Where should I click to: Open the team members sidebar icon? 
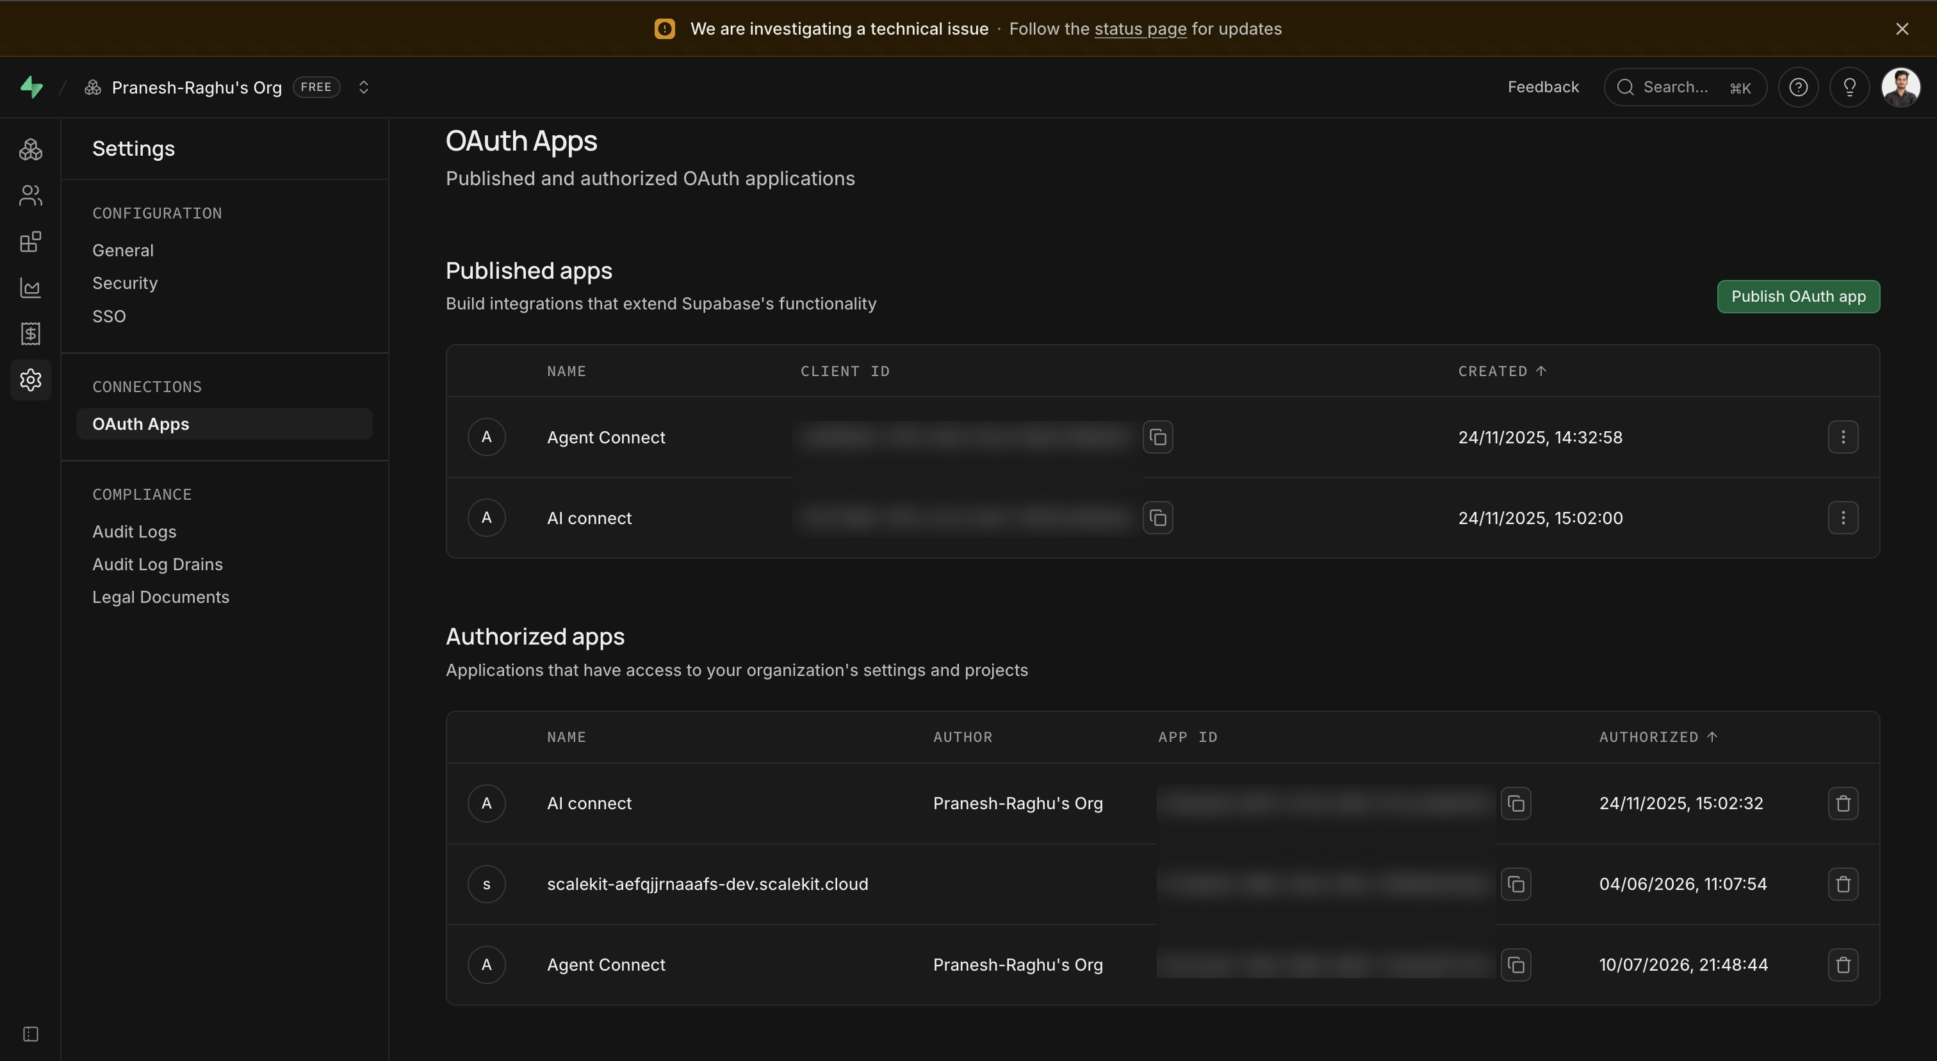point(31,195)
